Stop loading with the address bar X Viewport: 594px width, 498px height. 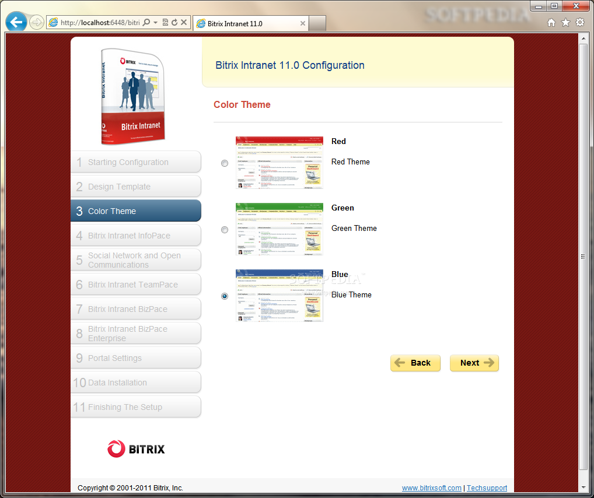(x=184, y=22)
